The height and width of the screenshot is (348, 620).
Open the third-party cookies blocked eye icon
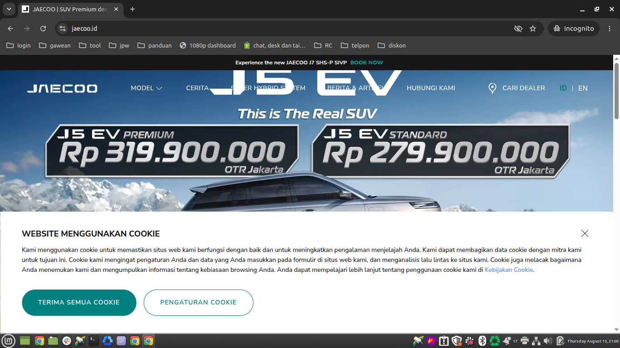coord(518,29)
